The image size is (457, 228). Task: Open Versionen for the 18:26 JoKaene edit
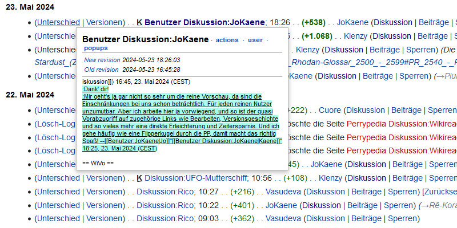pos(103,23)
